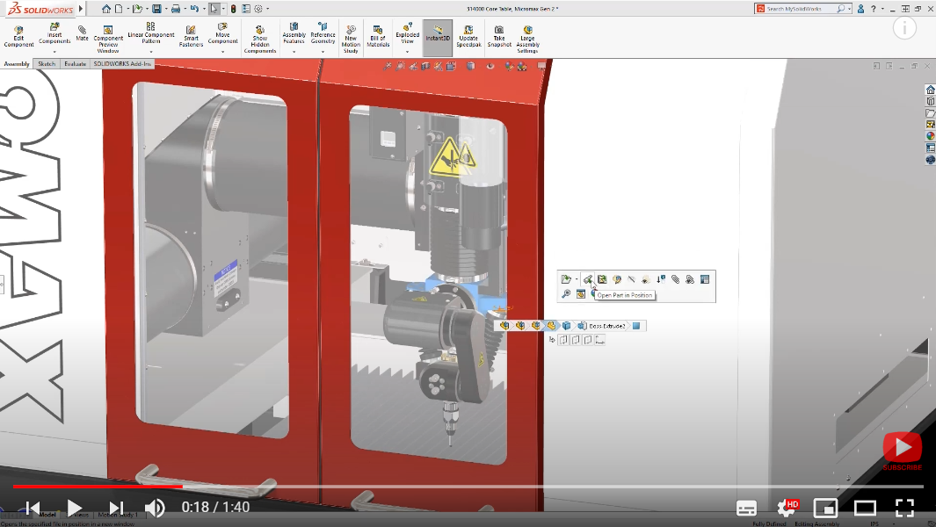Open the Linear Component Pattern dropdown arrow
Image resolution: width=936 pixels, height=527 pixels.
[151, 51]
